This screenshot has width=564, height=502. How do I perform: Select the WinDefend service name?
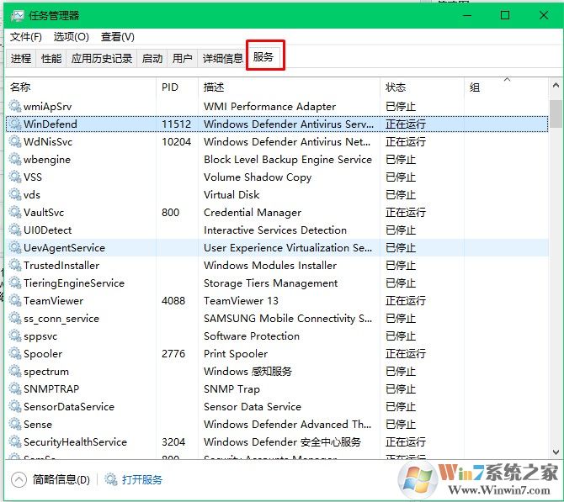click(x=51, y=124)
